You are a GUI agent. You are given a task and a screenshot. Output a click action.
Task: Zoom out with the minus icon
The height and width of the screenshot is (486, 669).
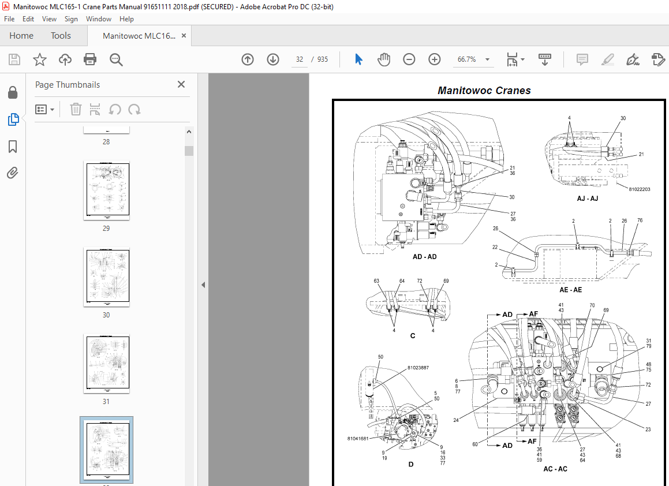click(x=409, y=59)
